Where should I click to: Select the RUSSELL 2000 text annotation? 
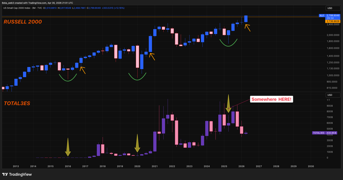[23, 22]
